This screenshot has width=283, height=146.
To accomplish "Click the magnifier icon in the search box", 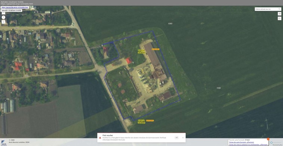I will click(x=279, y=9).
